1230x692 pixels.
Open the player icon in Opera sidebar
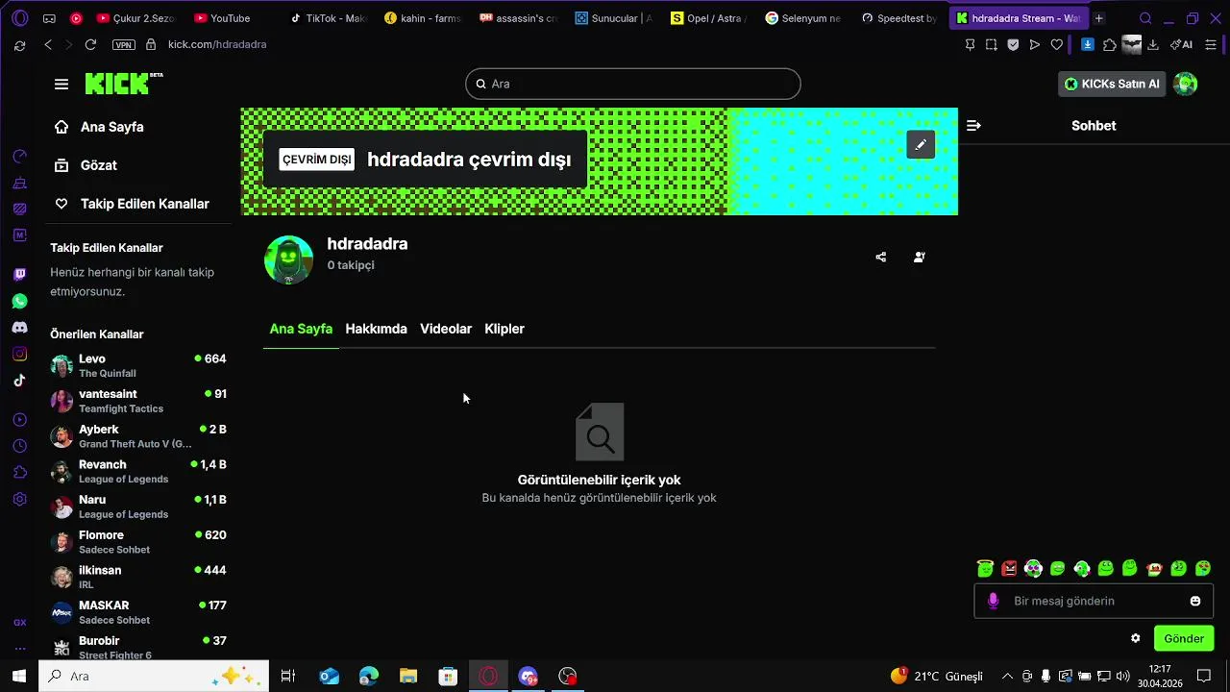[x=19, y=420]
